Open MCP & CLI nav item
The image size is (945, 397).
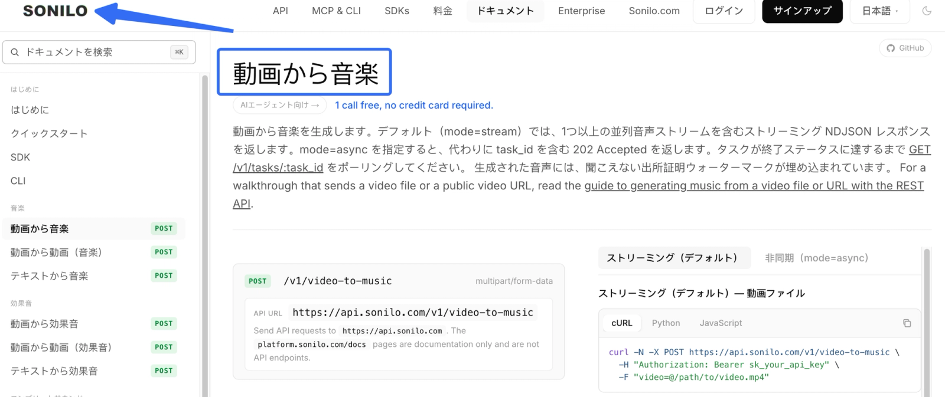pos(336,11)
